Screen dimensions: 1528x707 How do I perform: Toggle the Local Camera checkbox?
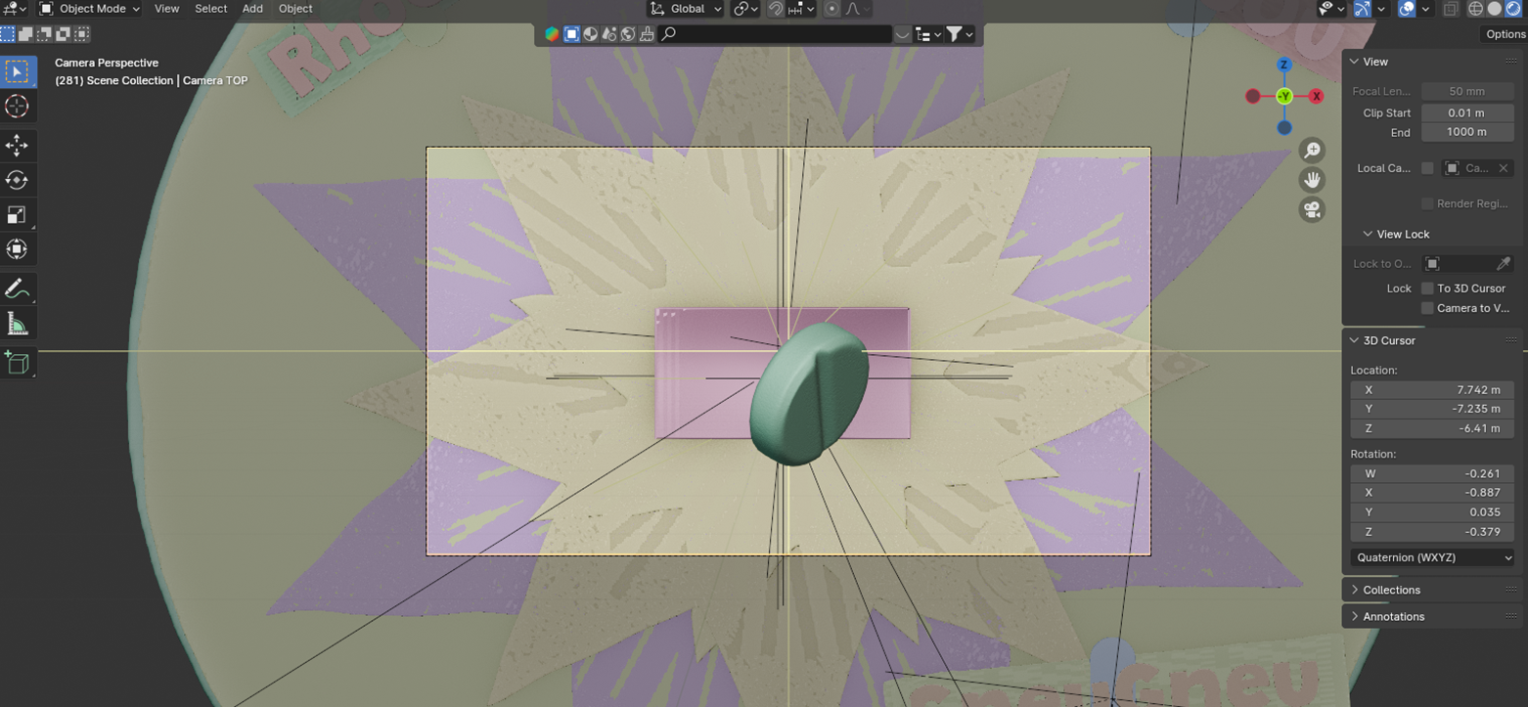(x=1427, y=168)
